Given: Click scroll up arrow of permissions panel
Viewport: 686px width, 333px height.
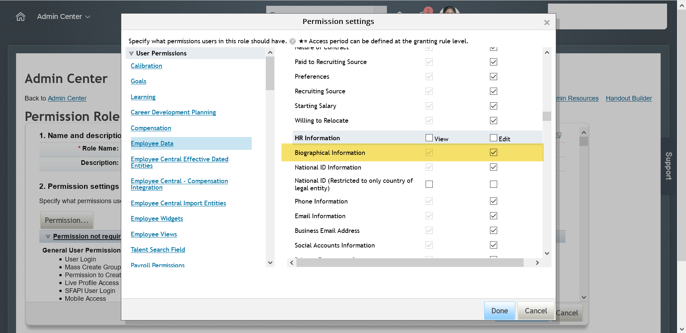Looking at the screenshot, I should [x=547, y=52].
